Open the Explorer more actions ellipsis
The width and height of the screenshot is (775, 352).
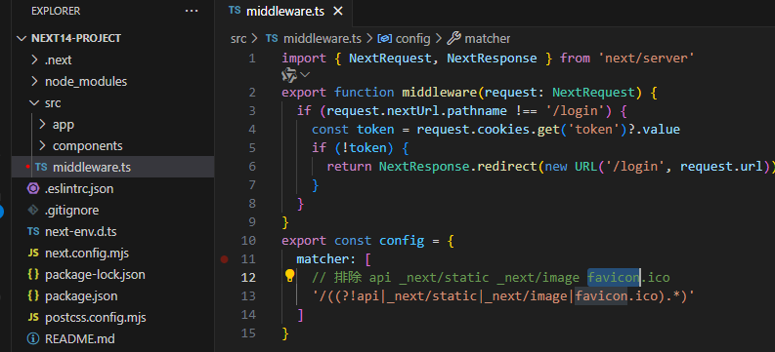192,11
